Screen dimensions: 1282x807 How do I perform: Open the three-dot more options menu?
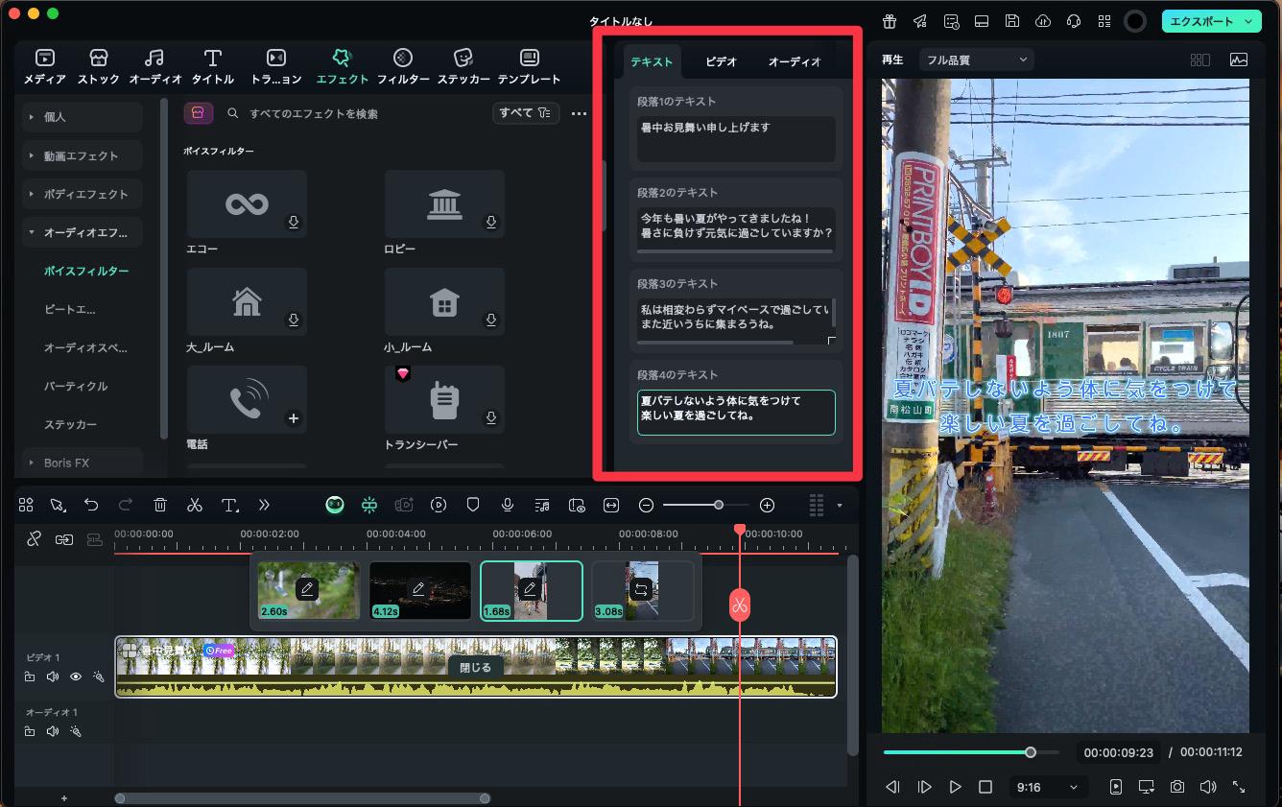[579, 113]
